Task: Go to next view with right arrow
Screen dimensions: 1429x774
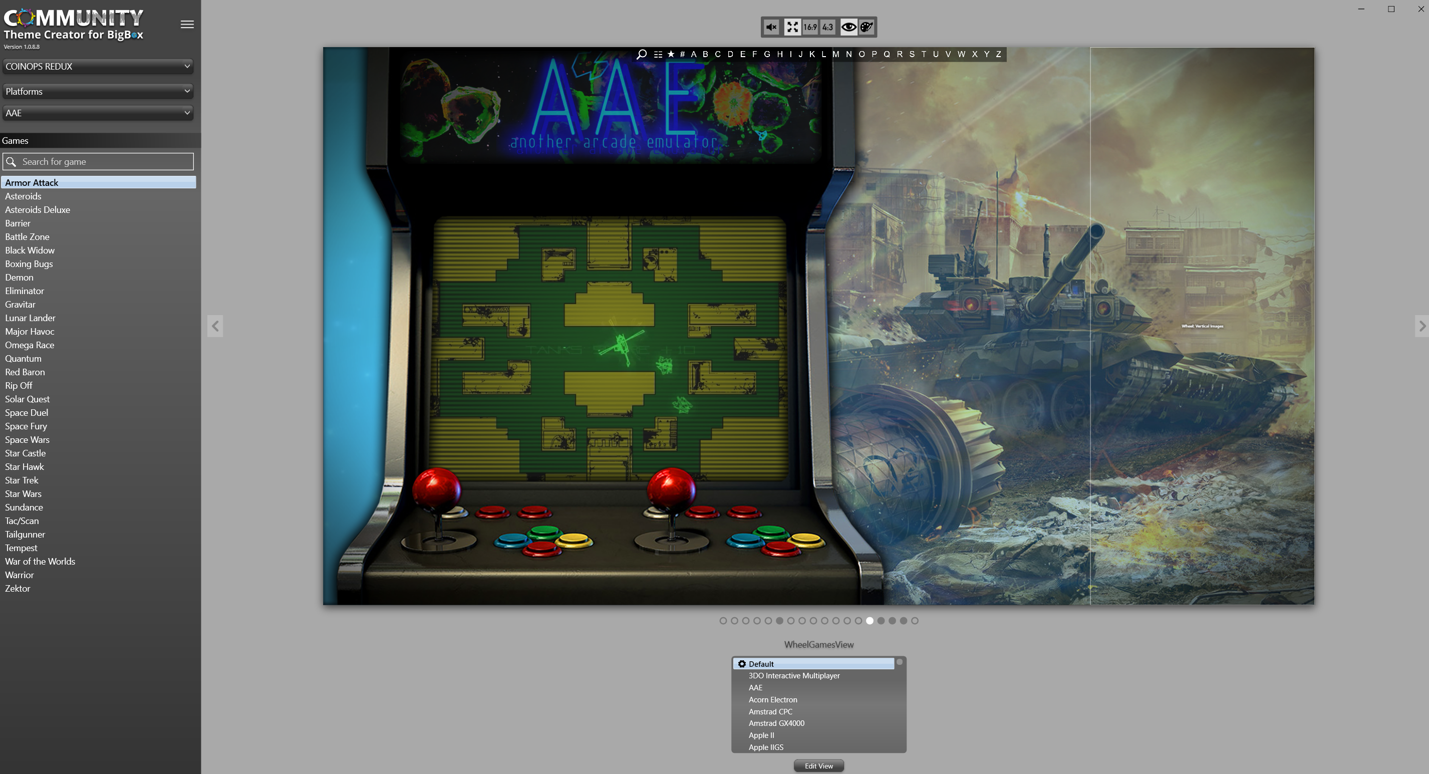Action: click(1422, 326)
